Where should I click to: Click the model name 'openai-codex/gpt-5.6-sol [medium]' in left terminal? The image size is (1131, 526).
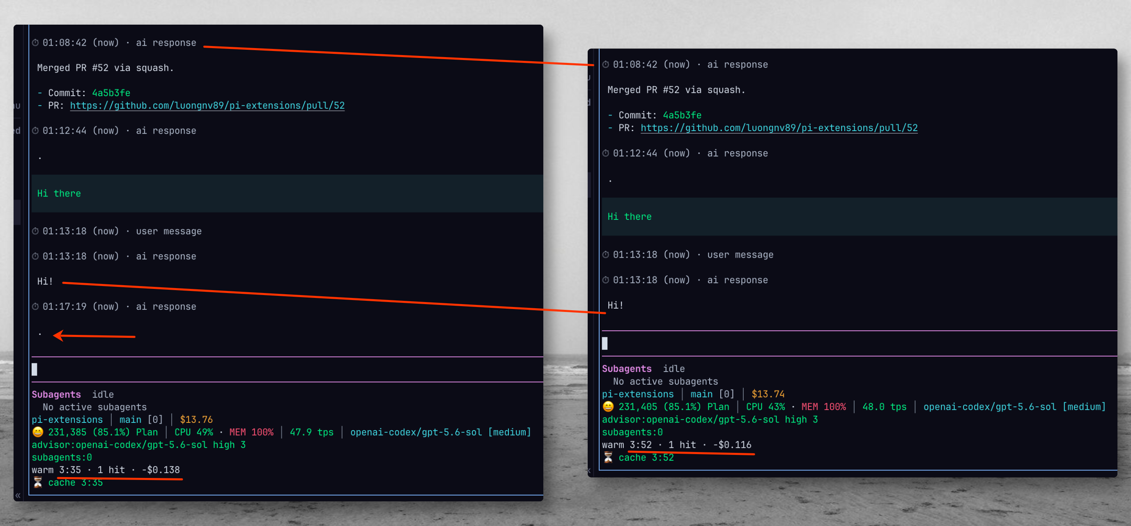click(x=440, y=432)
